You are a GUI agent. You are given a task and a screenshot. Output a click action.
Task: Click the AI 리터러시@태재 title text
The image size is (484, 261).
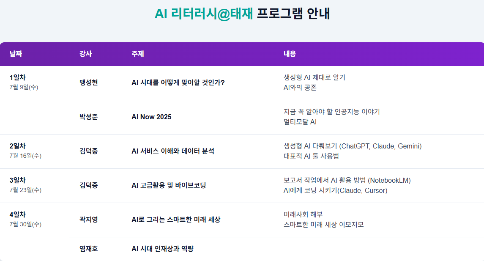(x=204, y=14)
